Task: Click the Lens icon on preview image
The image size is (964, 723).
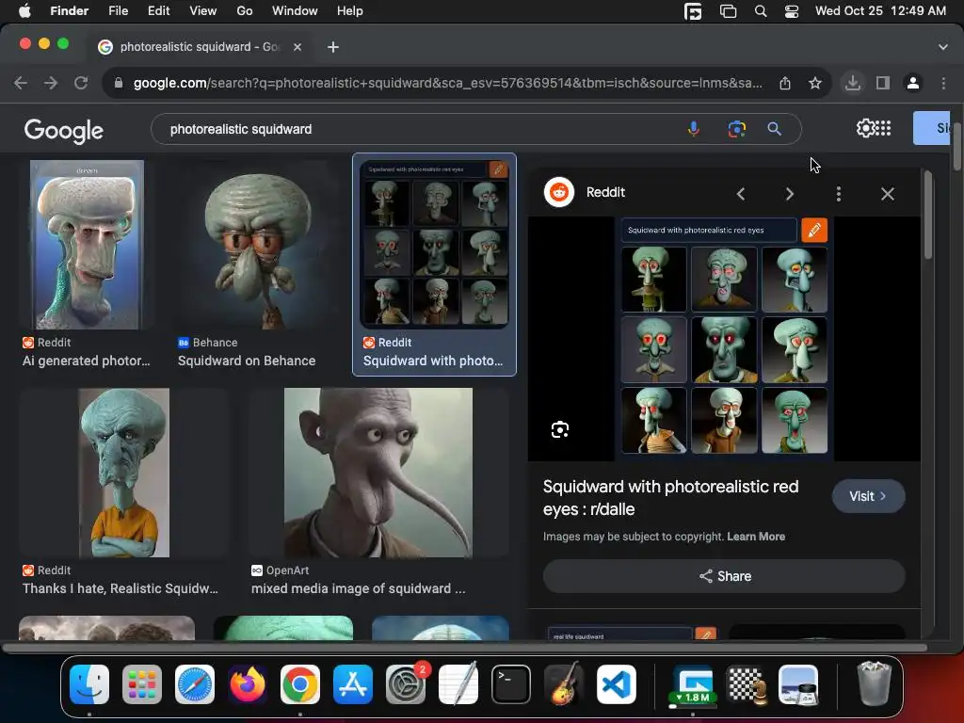Action: [x=559, y=429]
